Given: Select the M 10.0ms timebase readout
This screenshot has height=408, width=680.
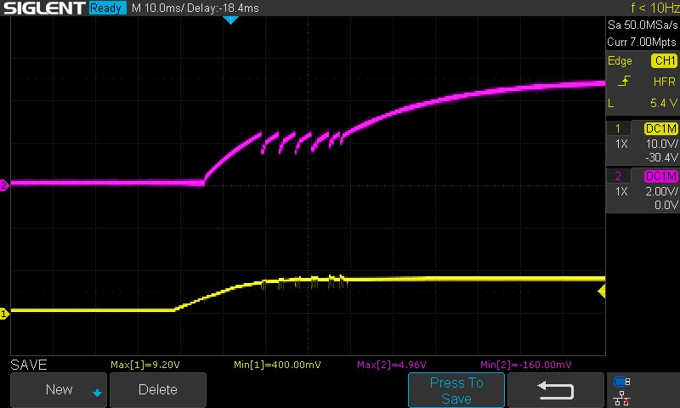Looking at the screenshot, I should tap(157, 8).
